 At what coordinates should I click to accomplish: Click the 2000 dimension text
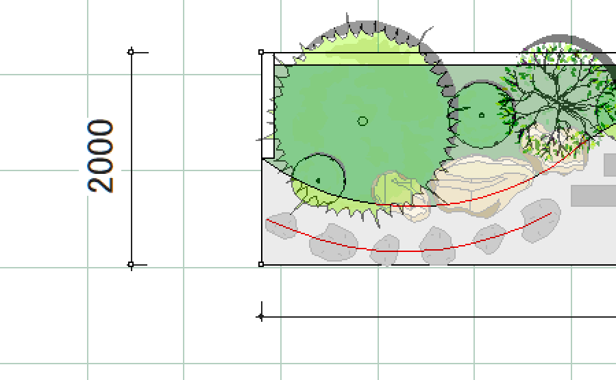[x=101, y=156]
